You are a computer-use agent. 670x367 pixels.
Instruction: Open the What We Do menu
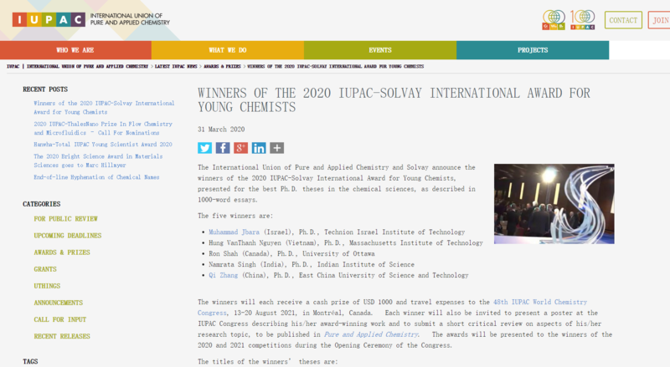point(227,50)
